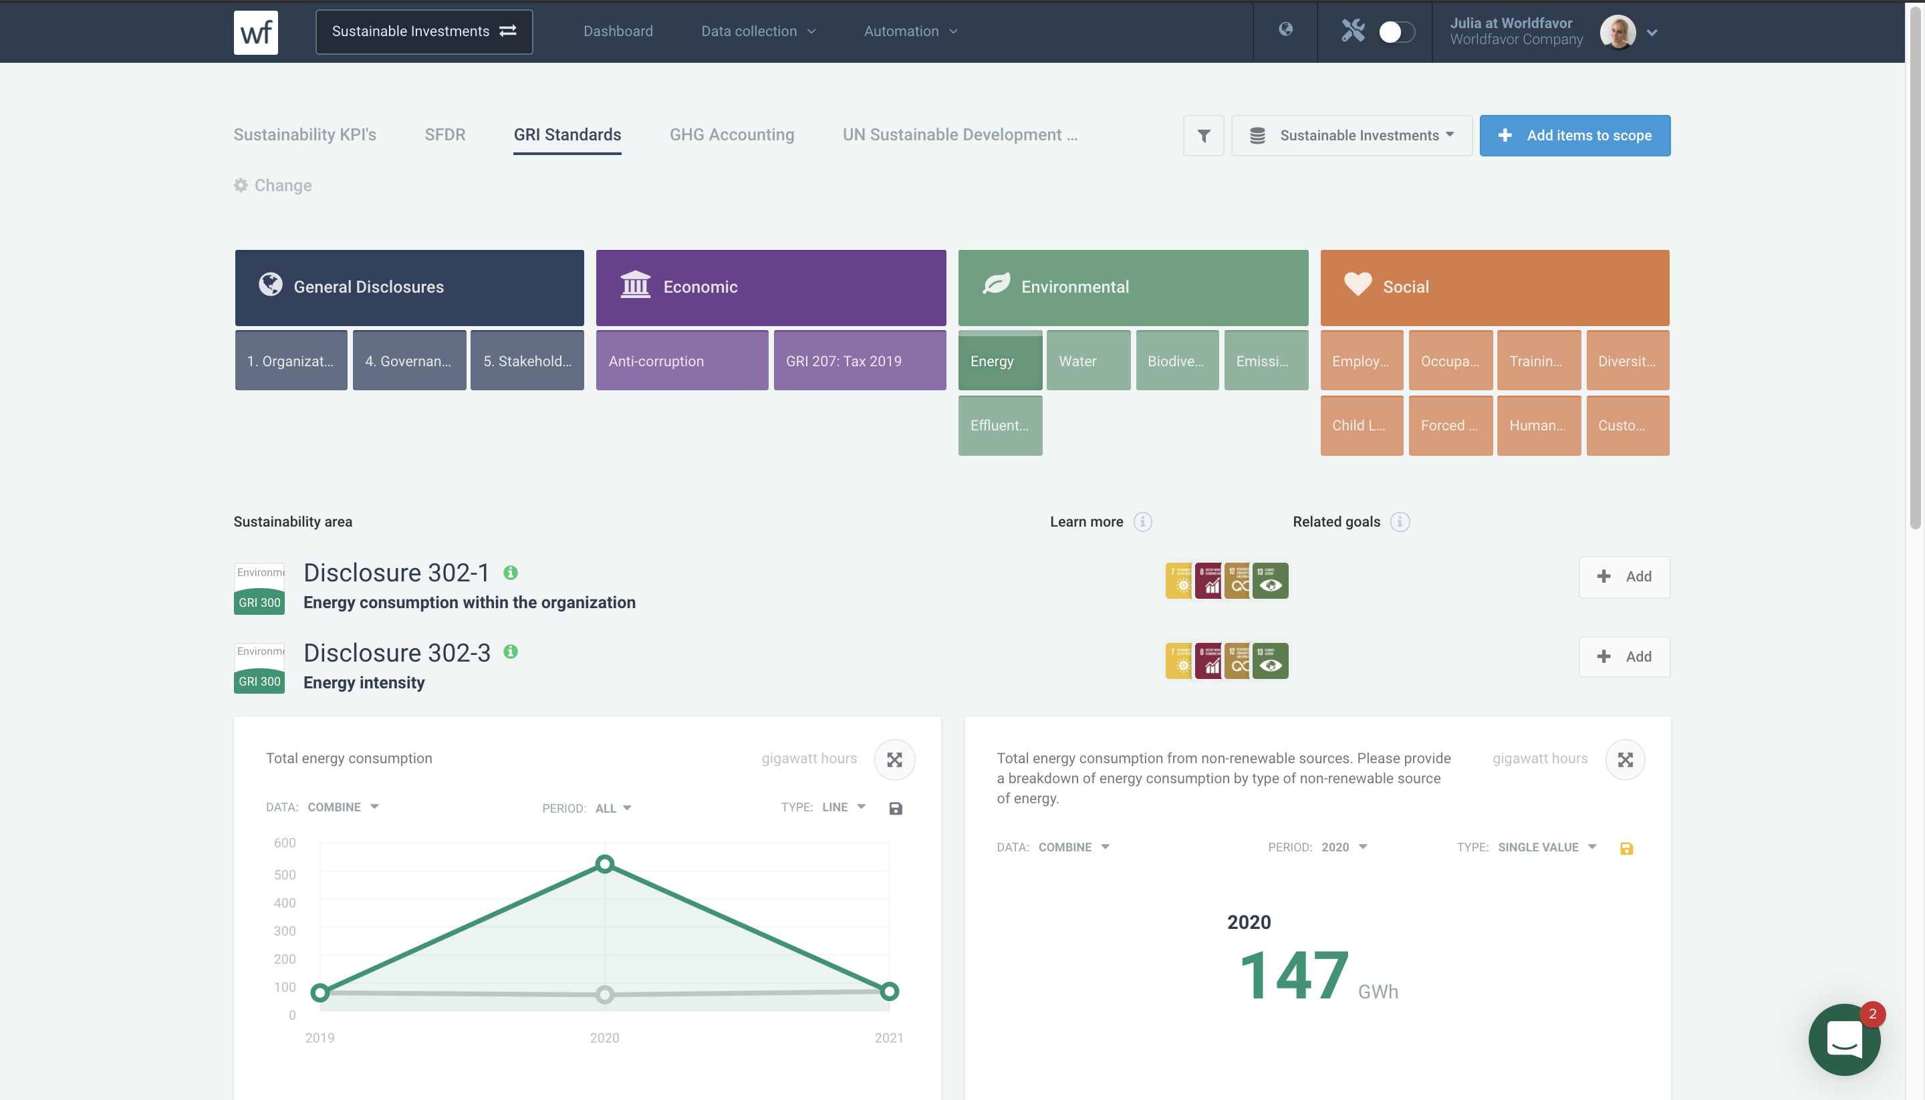Open the Data collection dropdown menu

(758, 31)
